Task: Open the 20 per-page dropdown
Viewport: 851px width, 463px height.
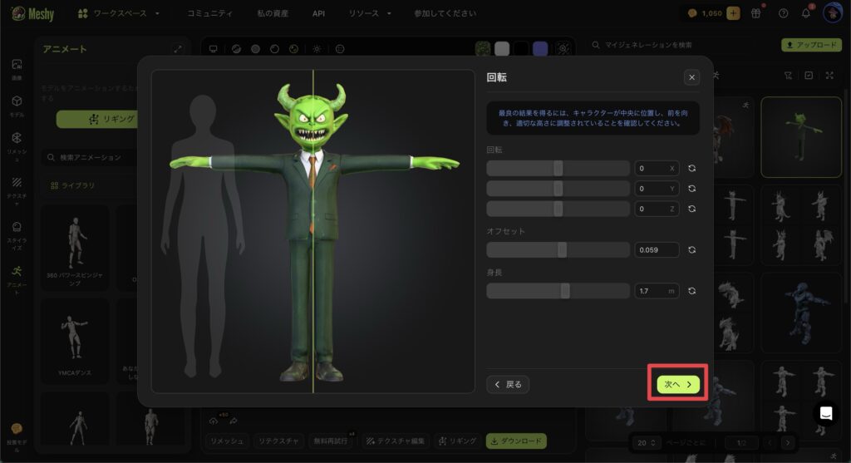Action: click(x=646, y=443)
